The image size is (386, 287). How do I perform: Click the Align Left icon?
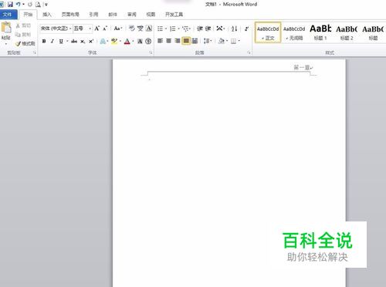[x=160, y=41]
